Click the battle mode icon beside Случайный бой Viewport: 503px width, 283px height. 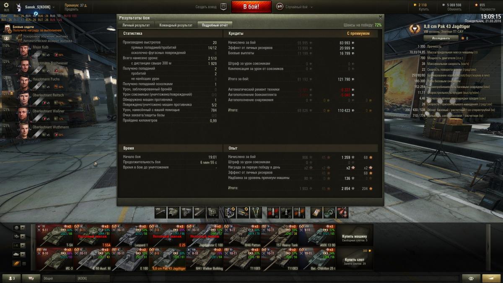click(280, 7)
